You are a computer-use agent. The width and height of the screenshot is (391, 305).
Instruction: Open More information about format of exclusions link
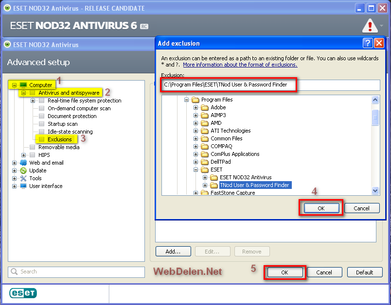click(240, 65)
